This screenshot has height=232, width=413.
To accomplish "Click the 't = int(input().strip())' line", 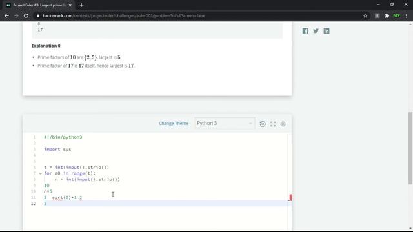I will [76, 168].
